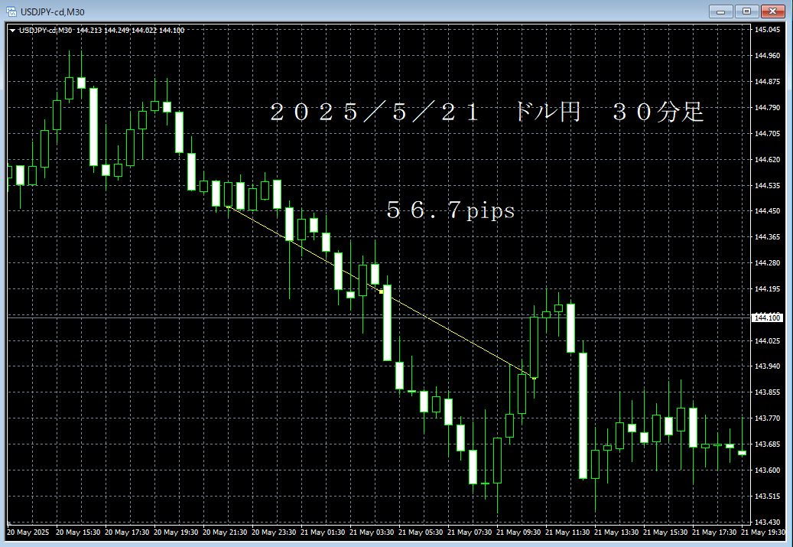This screenshot has height=547, width=793.
Task: Click the current price tag 144.100
Action: click(x=769, y=317)
